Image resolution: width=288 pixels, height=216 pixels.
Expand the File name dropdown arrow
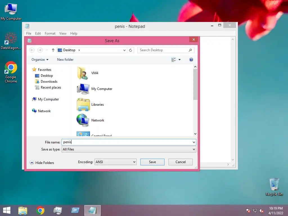point(194,142)
